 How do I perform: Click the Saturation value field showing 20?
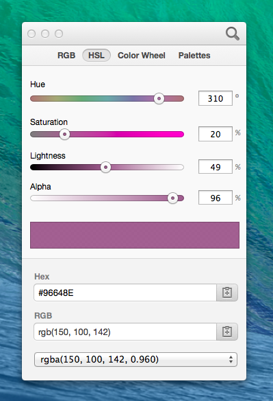click(216, 134)
